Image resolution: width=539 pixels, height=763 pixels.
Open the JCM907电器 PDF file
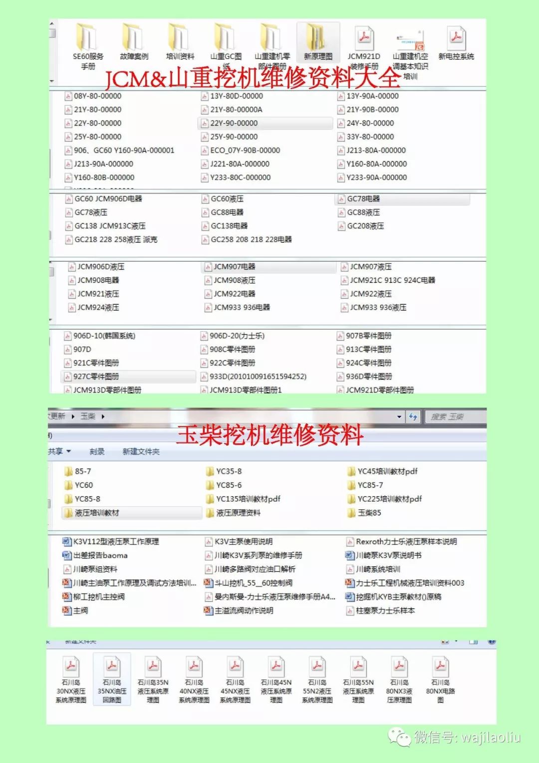point(233,267)
